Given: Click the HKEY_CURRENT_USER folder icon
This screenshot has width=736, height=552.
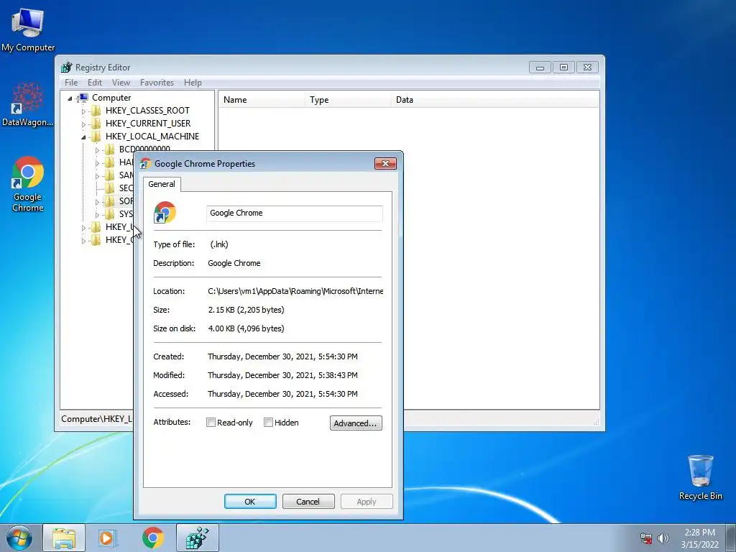Looking at the screenshot, I should (x=96, y=124).
